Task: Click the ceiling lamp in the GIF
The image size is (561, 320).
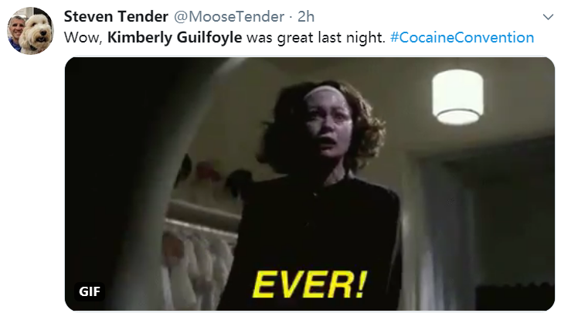Action: (457, 97)
